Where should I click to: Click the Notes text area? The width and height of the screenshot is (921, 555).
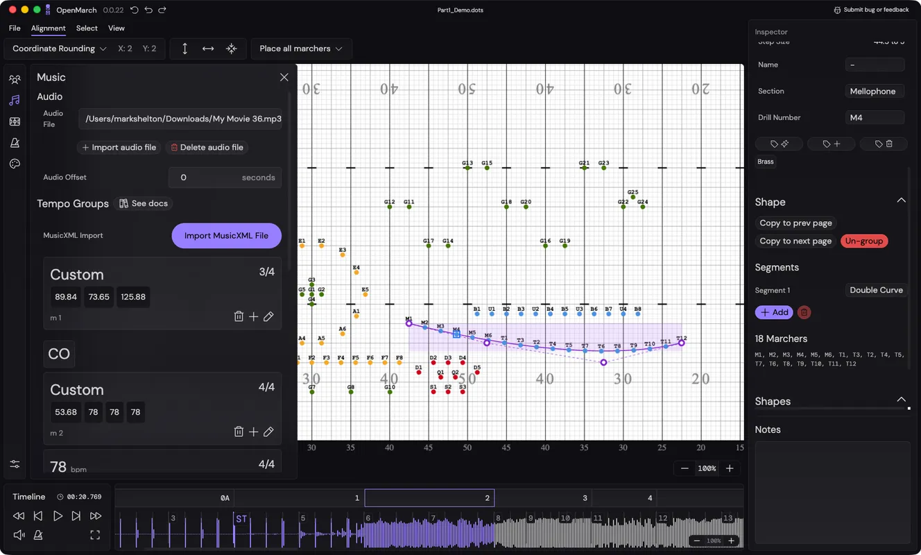coord(832,492)
